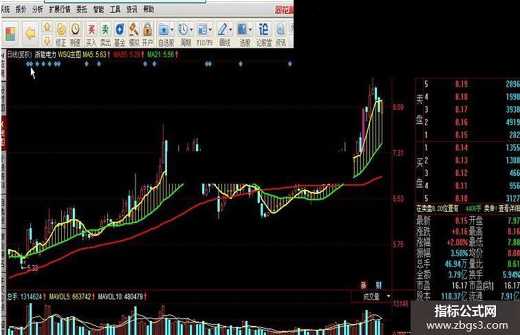Click buy level 5 price 8.10
Screen dimensions: 520x335
pos(461,199)
